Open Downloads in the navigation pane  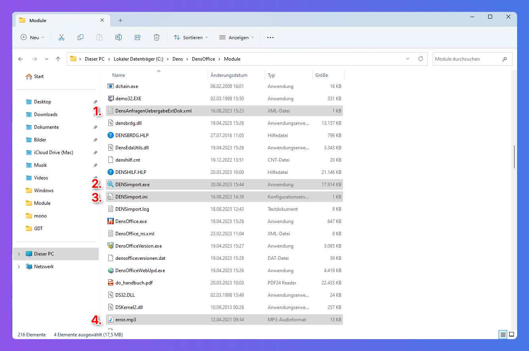[x=46, y=114]
